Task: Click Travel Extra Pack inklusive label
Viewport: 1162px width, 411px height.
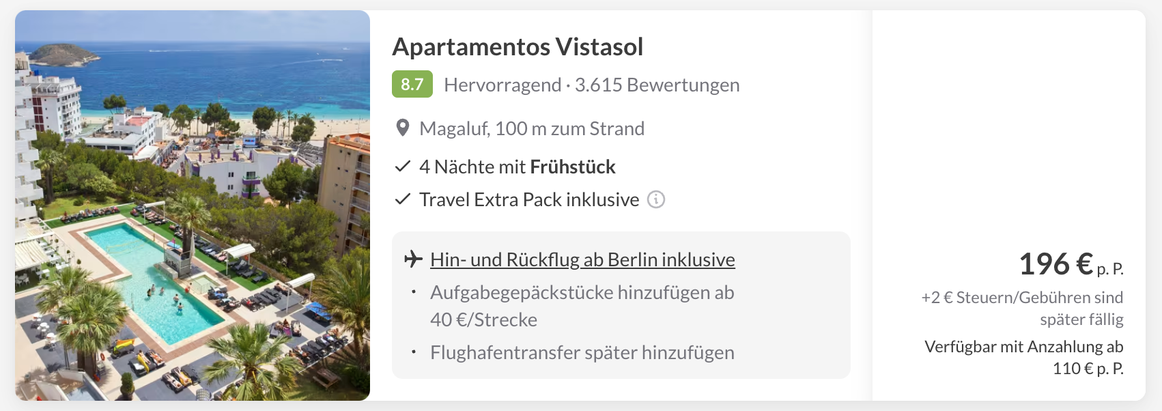Action: tap(529, 199)
